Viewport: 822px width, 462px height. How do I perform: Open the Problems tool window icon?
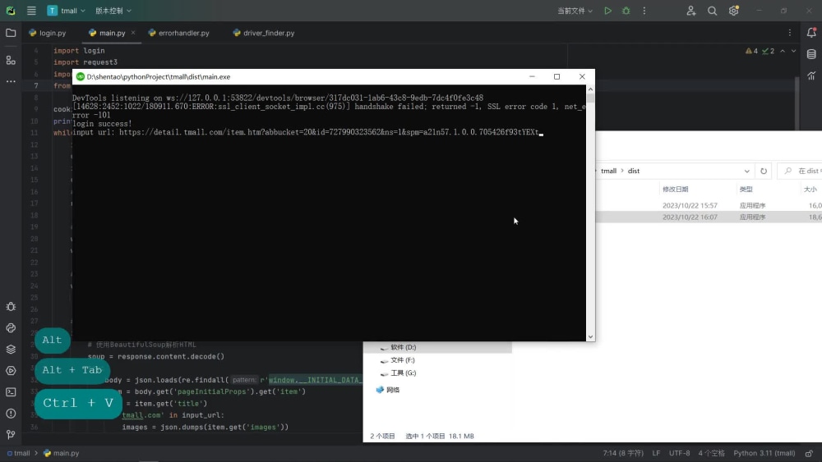pyautogui.click(x=11, y=414)
